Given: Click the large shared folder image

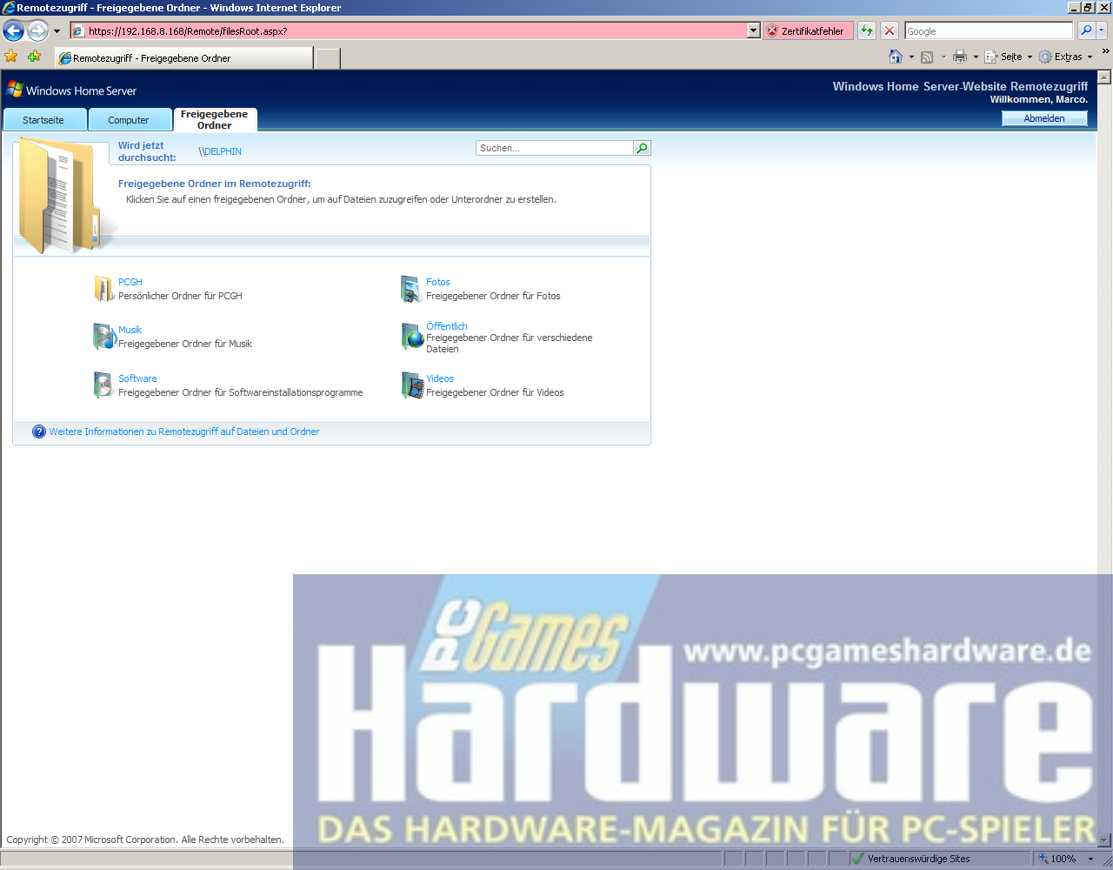Looking at the screenshot, I should [x=66, y=196].
